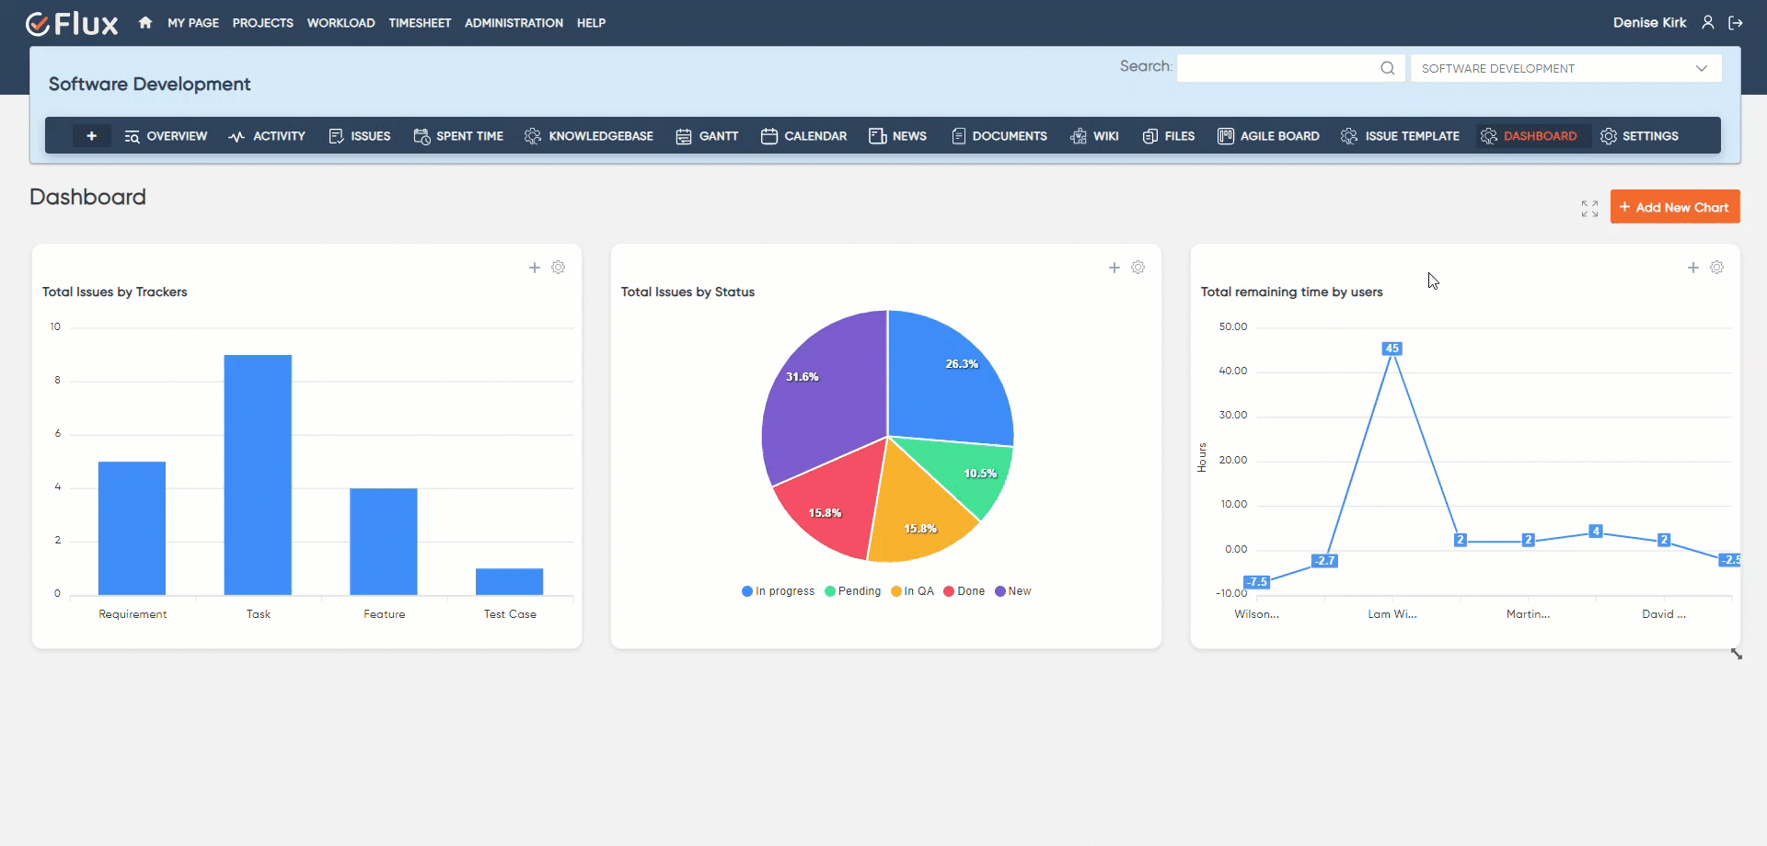Expand plus on Total remaining time by users chart
1767x846 pixels.
[1692, 268]
